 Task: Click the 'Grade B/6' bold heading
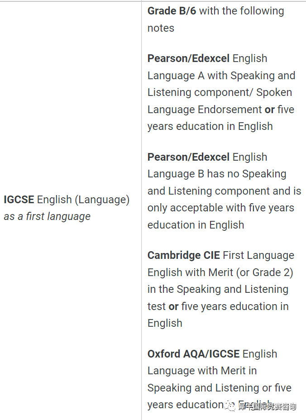[172, 11]
